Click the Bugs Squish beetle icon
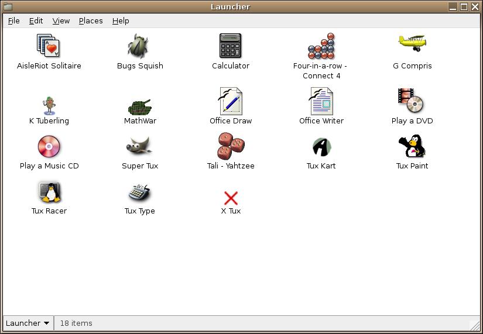This screenshot has height=334, width=483. (139, 46)
